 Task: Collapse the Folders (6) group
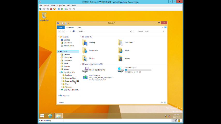click(81, 37)
